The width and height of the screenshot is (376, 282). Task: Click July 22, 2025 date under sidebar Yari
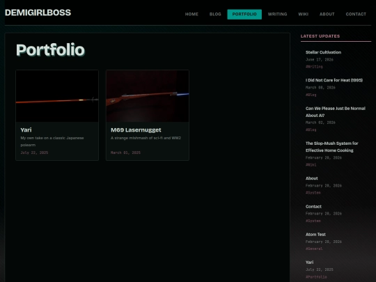pyautogui.click(x=320, y=269)
